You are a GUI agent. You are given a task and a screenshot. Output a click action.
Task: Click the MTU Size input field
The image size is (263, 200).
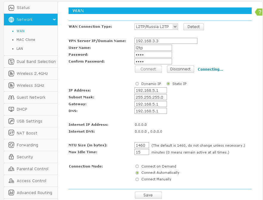click(142, 145)
